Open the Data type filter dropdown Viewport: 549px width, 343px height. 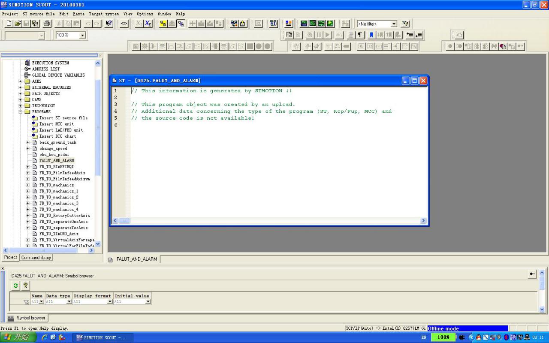coord(69,302)
